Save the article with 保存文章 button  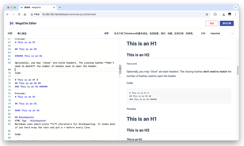(227, 23)
